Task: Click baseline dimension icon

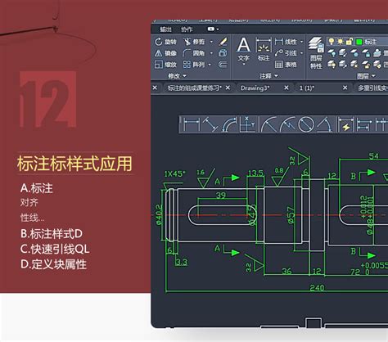Action: point(364,124)
